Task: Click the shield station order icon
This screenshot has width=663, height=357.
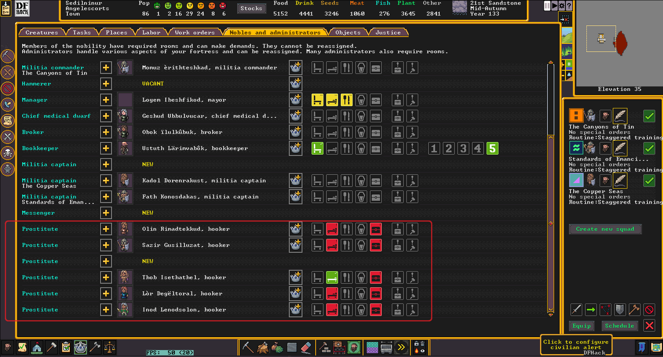Action: pos(620,309)
